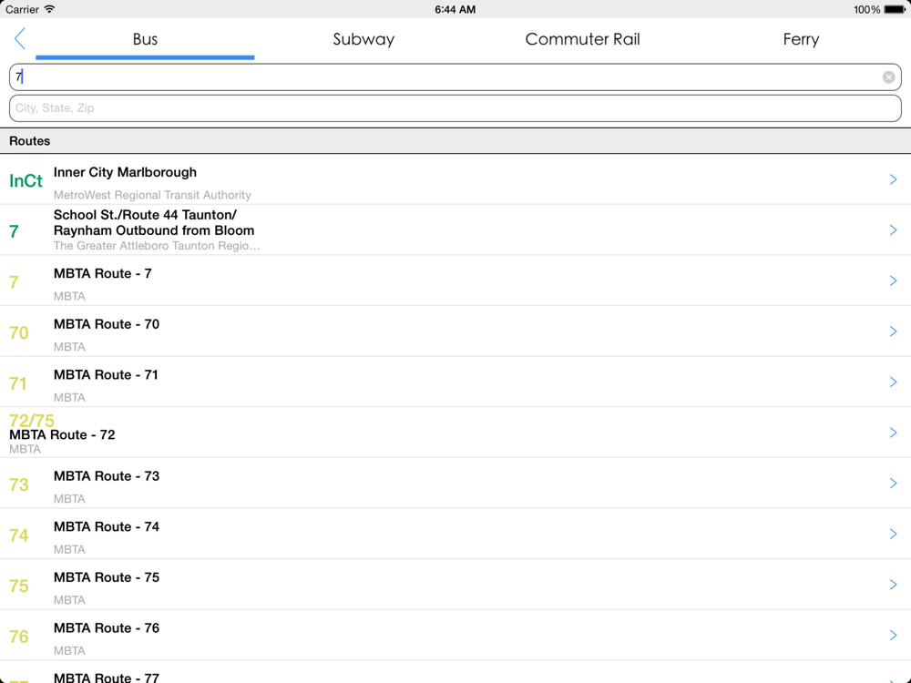Click the Routes section header
This screenshot has width=911, height=683.
click(455, 141)
